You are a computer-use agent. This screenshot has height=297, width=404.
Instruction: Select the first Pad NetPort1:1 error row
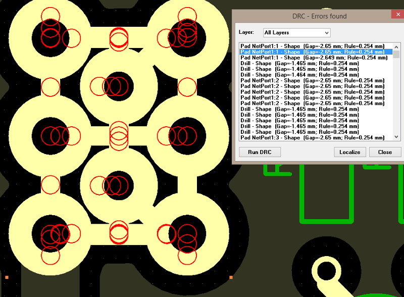(316, 46)
